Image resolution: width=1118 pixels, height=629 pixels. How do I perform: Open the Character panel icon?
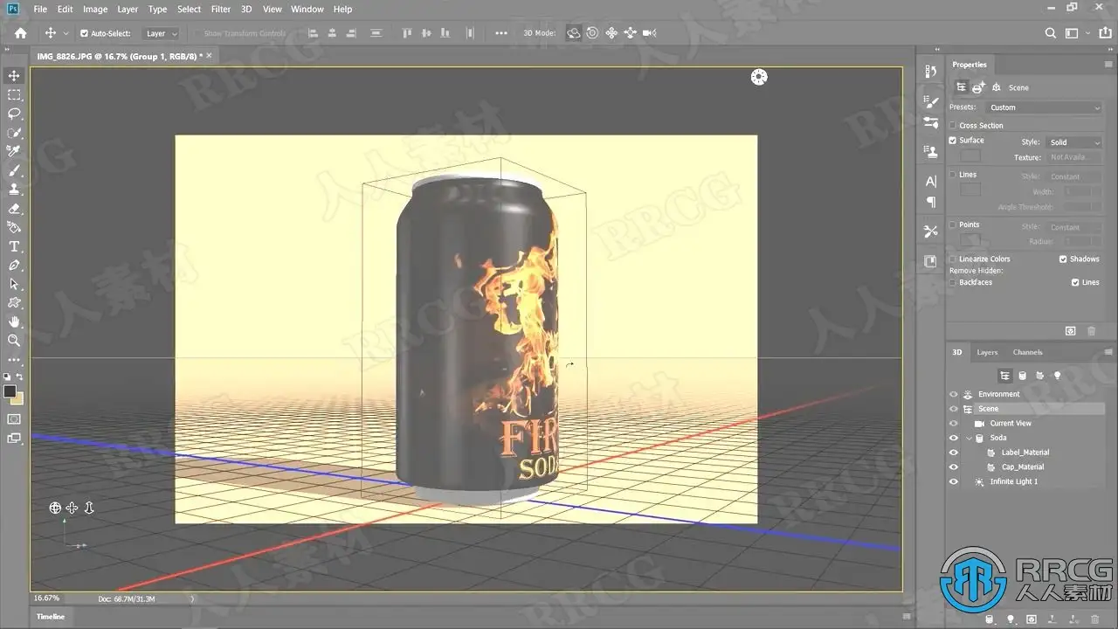tap(930, 181)
